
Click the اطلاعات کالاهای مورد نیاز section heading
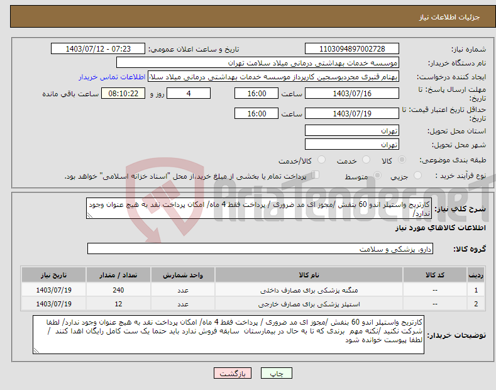440,228
